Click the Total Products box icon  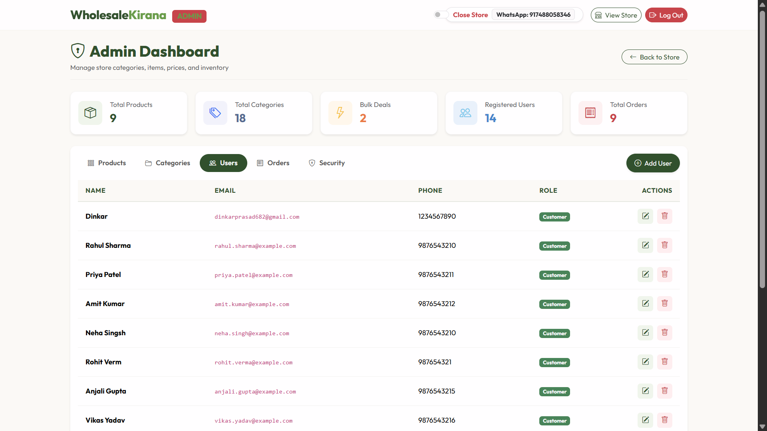tap(90, 113)
